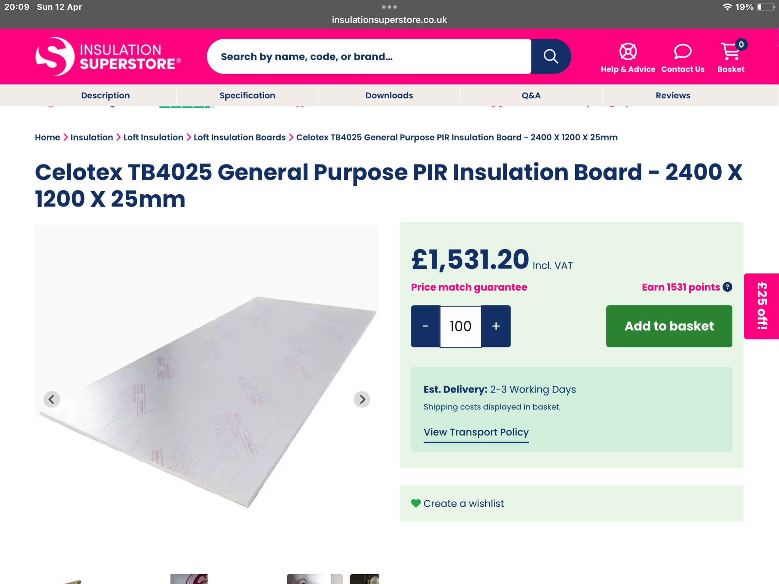Increase quantity with plus button

click(x=496, y=326)
